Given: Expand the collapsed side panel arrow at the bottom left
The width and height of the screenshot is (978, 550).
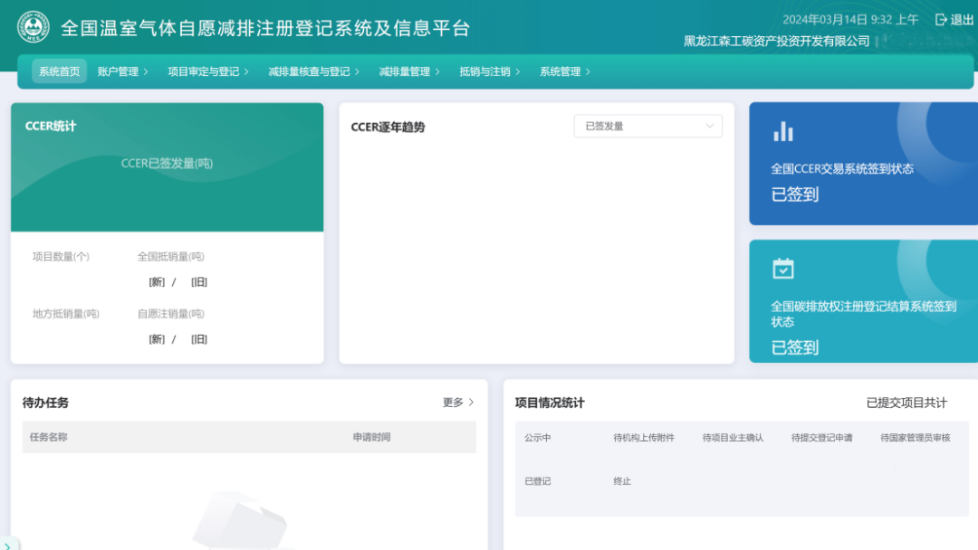Looking at the screenshot, I should click(x=7, y=545).
